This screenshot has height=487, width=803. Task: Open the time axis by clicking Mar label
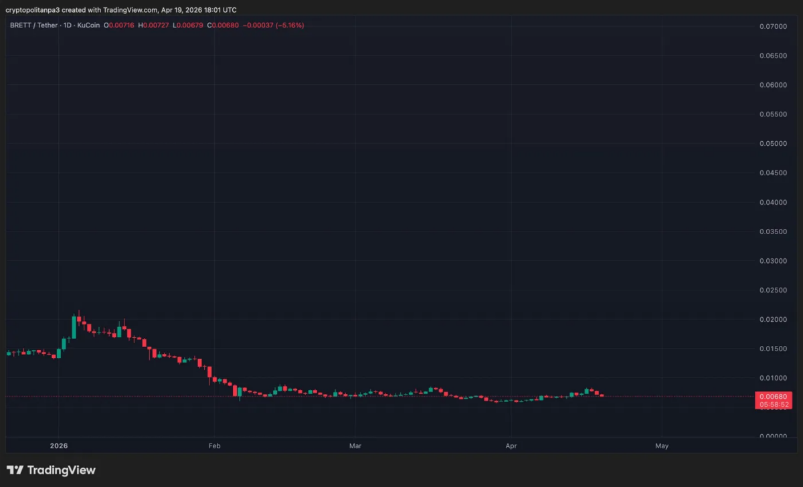[355, 446]
